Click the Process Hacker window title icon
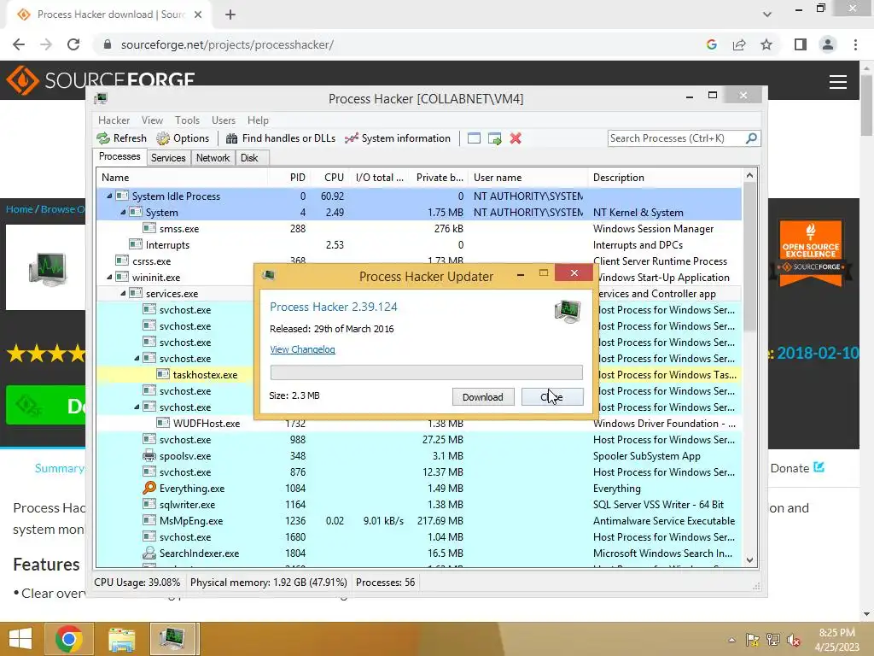The image size is (874, 656). click(x=101, y=99)
